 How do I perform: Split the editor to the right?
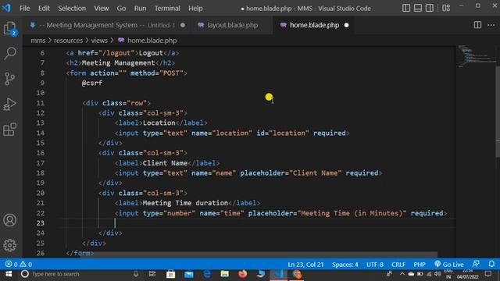477,25
